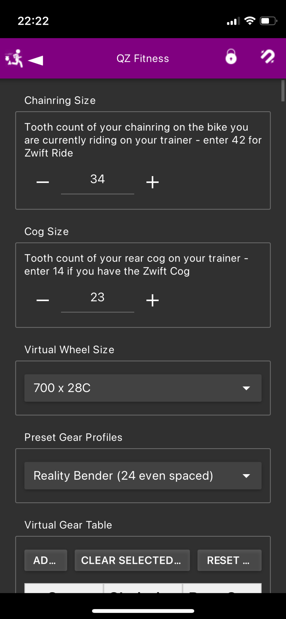Decrease the cog size value
Viewport: 286px width, 619px height.
43,300
